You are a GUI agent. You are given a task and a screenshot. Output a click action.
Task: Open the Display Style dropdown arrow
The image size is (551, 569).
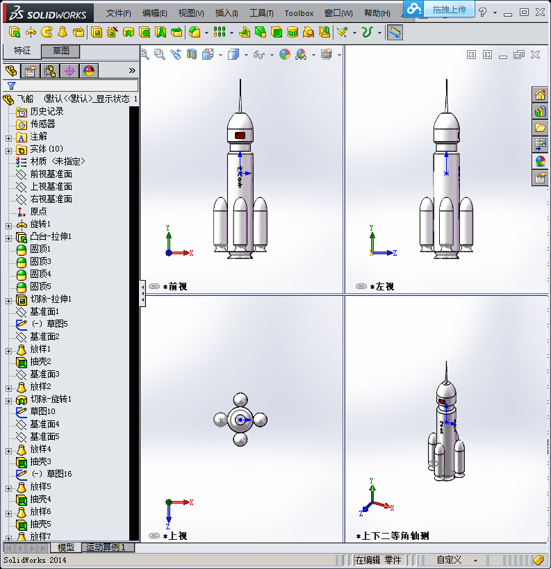(246, 55)
